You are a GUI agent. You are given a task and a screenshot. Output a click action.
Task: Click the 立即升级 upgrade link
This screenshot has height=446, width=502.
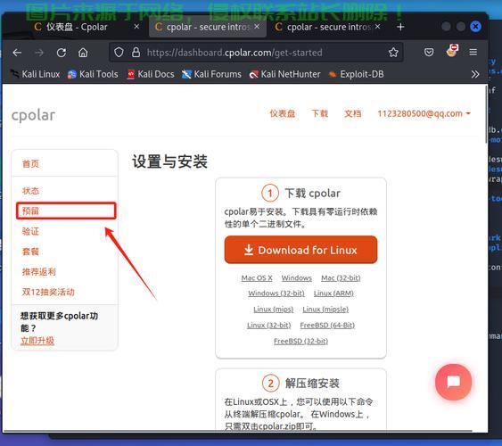coord(37,341)
